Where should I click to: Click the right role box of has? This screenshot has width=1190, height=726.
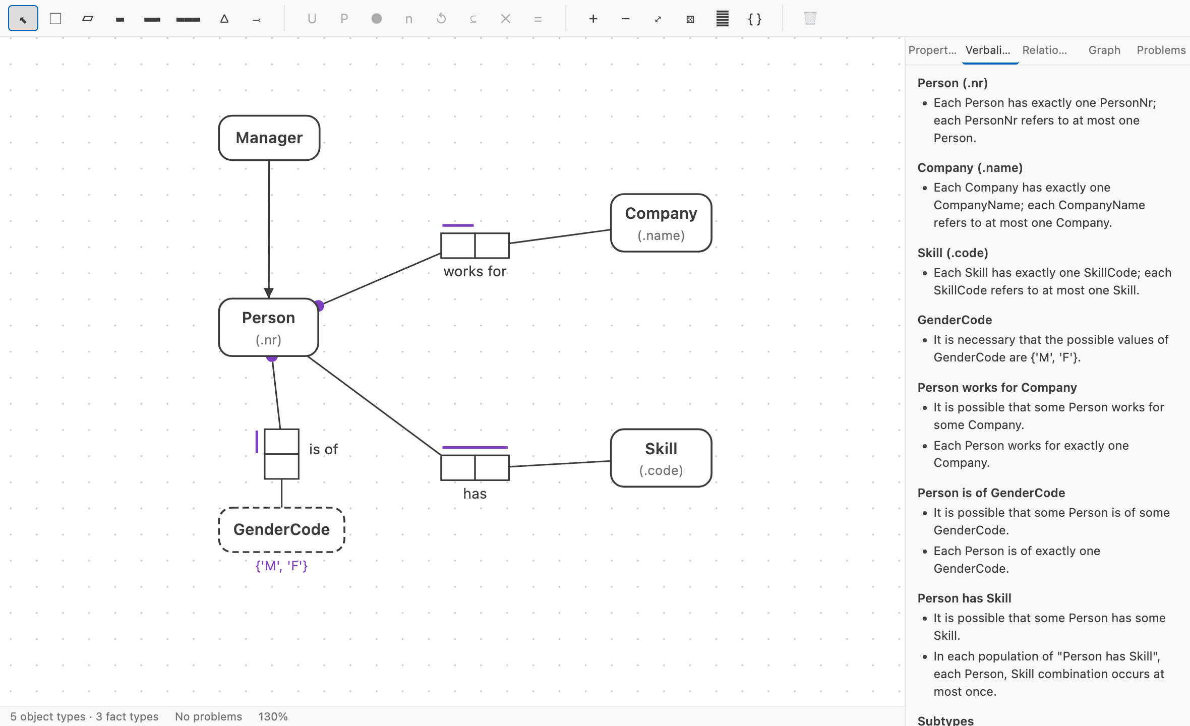pos(492,468)
